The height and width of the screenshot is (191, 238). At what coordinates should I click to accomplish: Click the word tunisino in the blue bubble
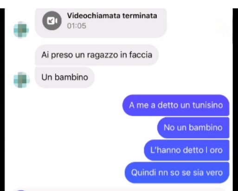pyautogui.click(x=207, y=105)
